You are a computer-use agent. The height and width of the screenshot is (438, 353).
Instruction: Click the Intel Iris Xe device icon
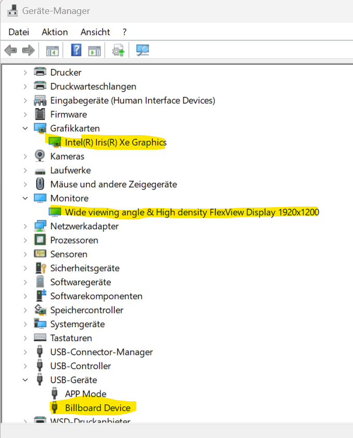point(55,142)
